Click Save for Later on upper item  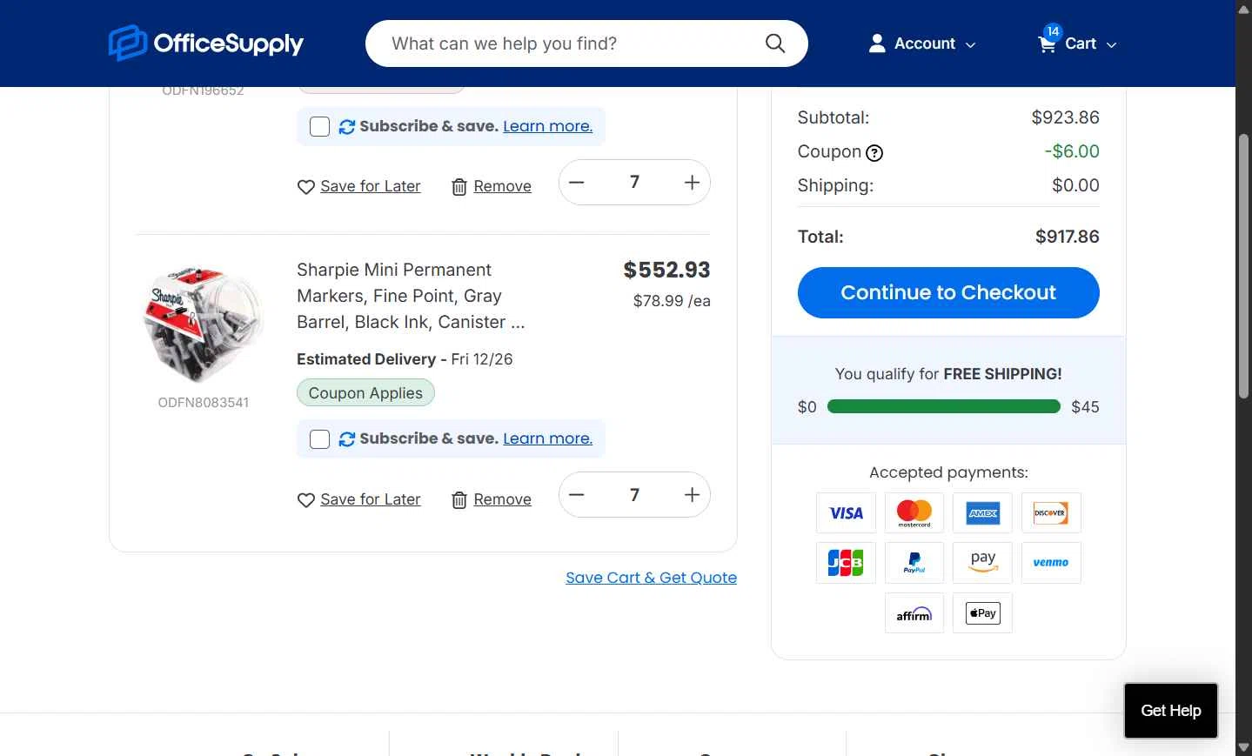pos(371,186)
